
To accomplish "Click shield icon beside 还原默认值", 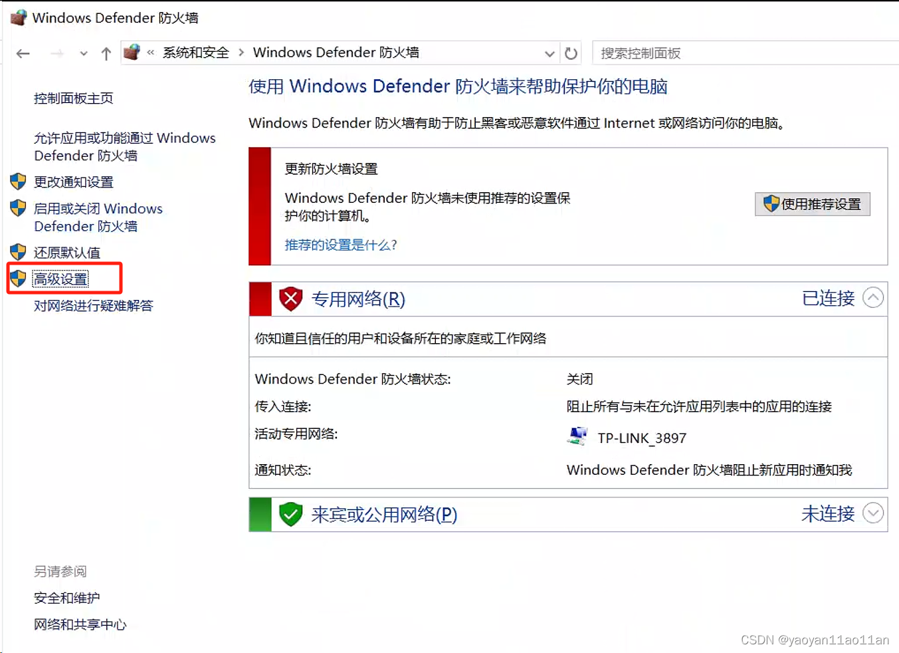I will pos(18,252).
